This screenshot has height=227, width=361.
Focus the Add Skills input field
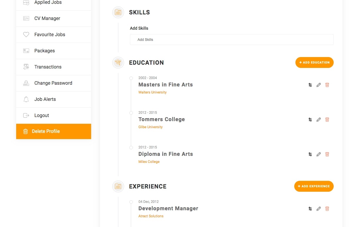click(232, 39)
